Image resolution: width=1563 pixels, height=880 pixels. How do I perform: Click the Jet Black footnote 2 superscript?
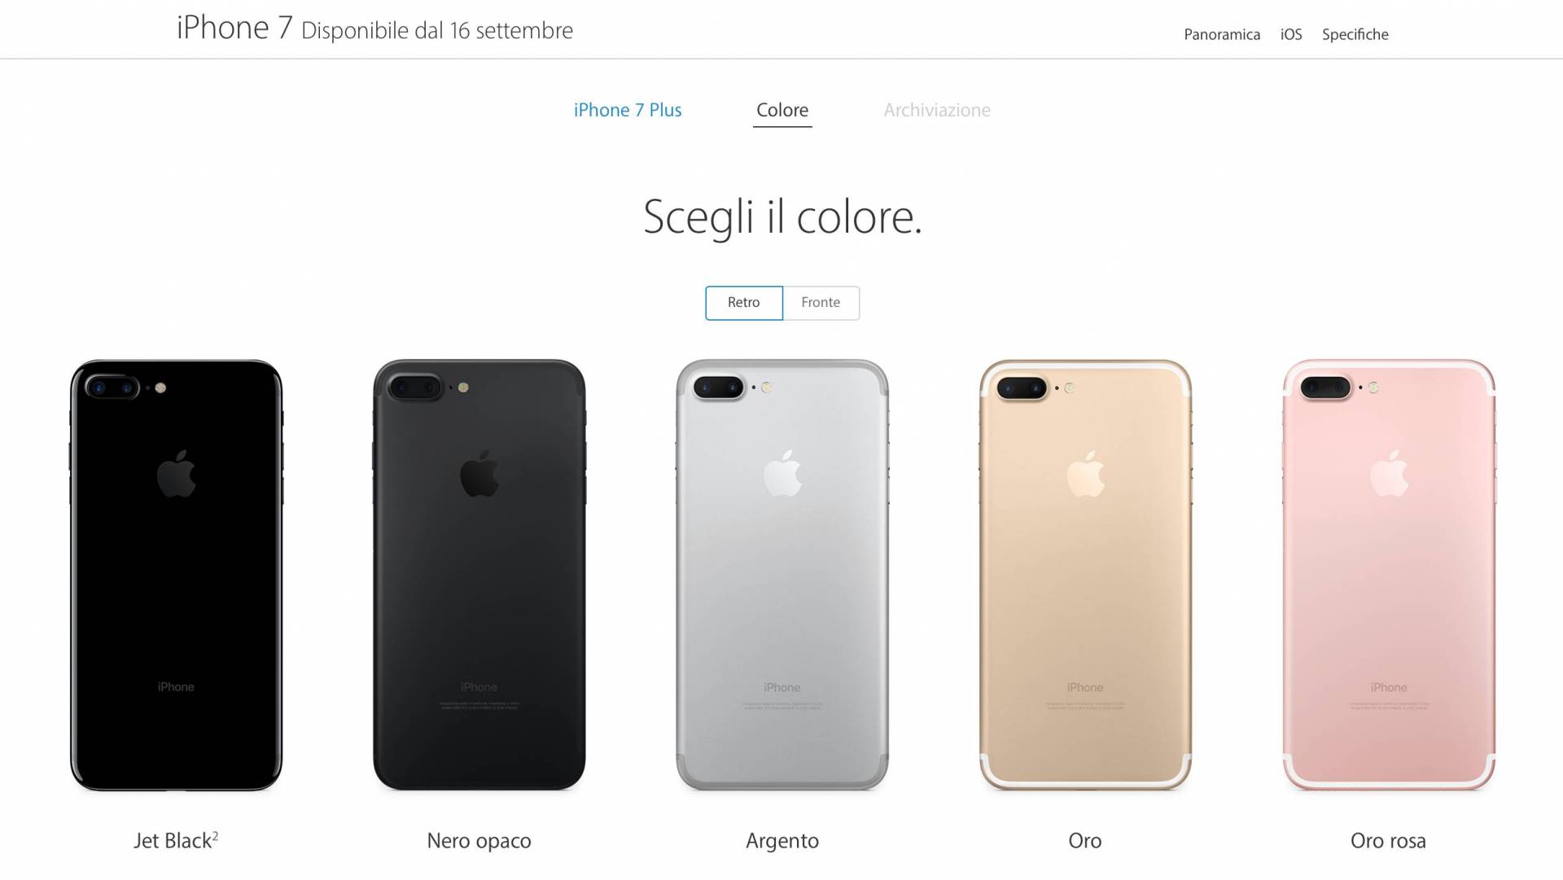click(x=216, y=835)
